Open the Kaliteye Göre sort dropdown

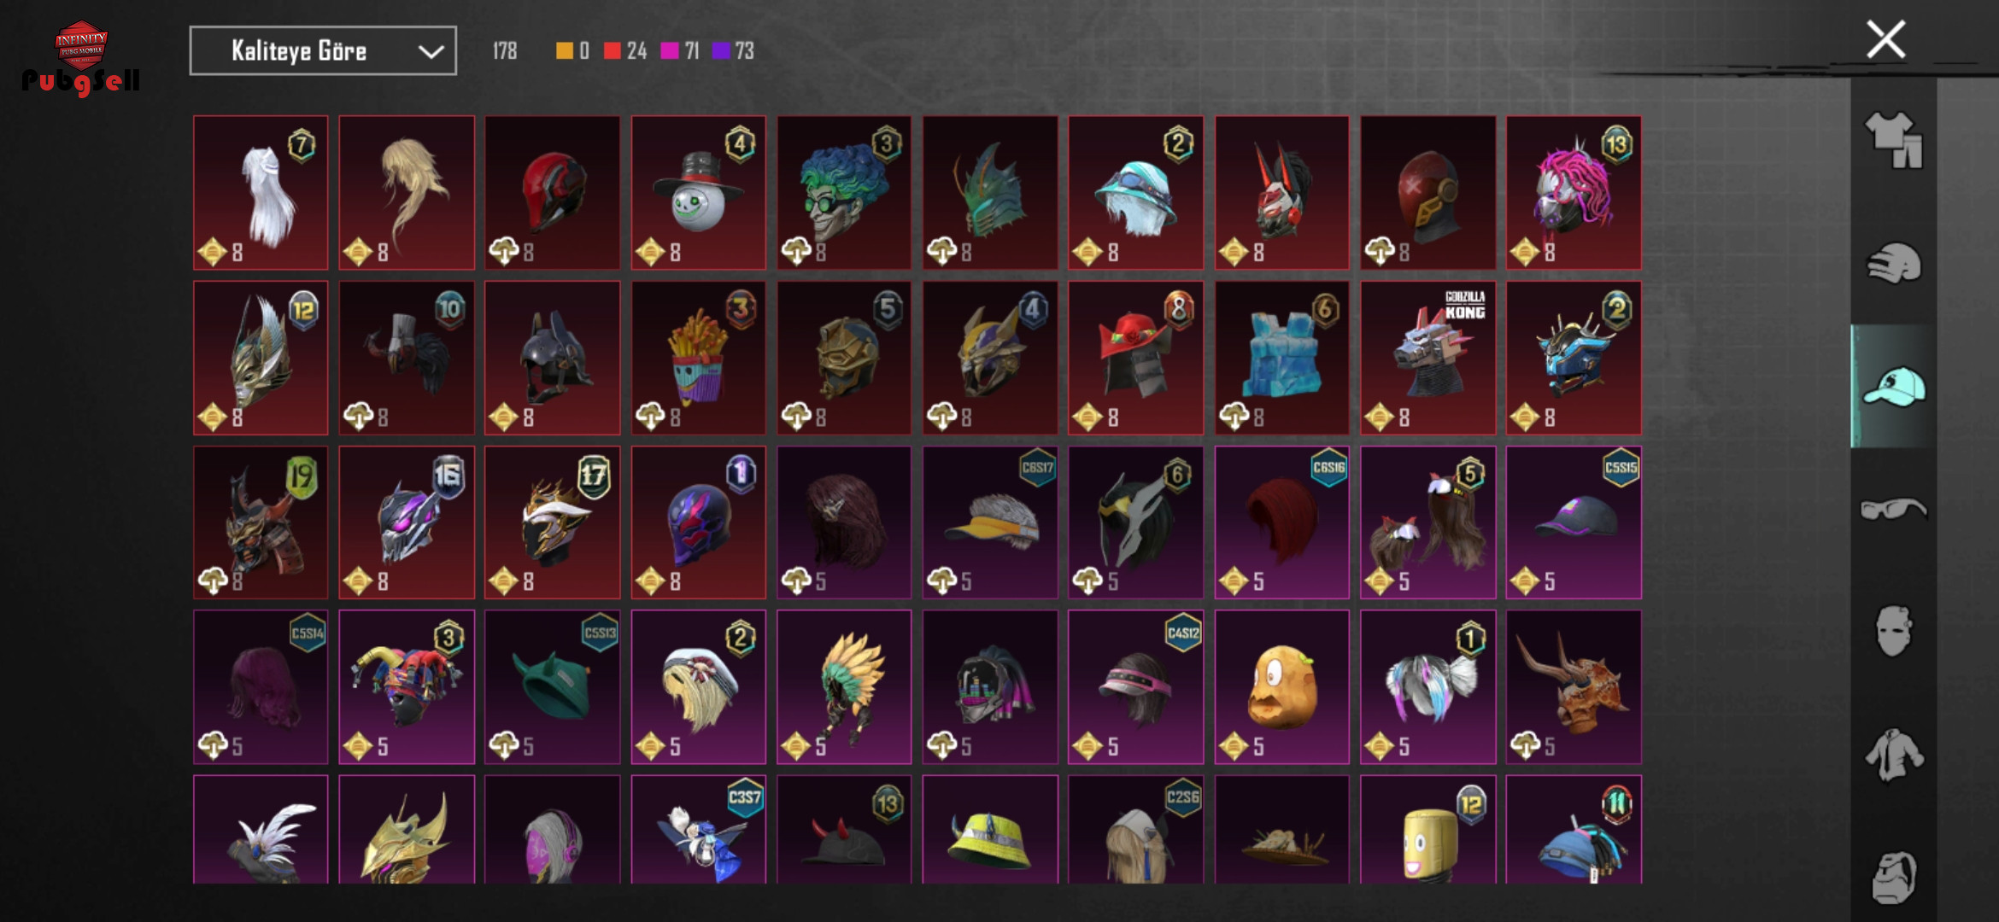[x=323, y=51]
